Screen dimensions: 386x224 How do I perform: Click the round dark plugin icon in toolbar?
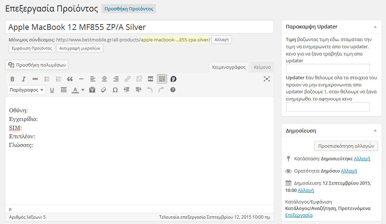click(174, 79)
